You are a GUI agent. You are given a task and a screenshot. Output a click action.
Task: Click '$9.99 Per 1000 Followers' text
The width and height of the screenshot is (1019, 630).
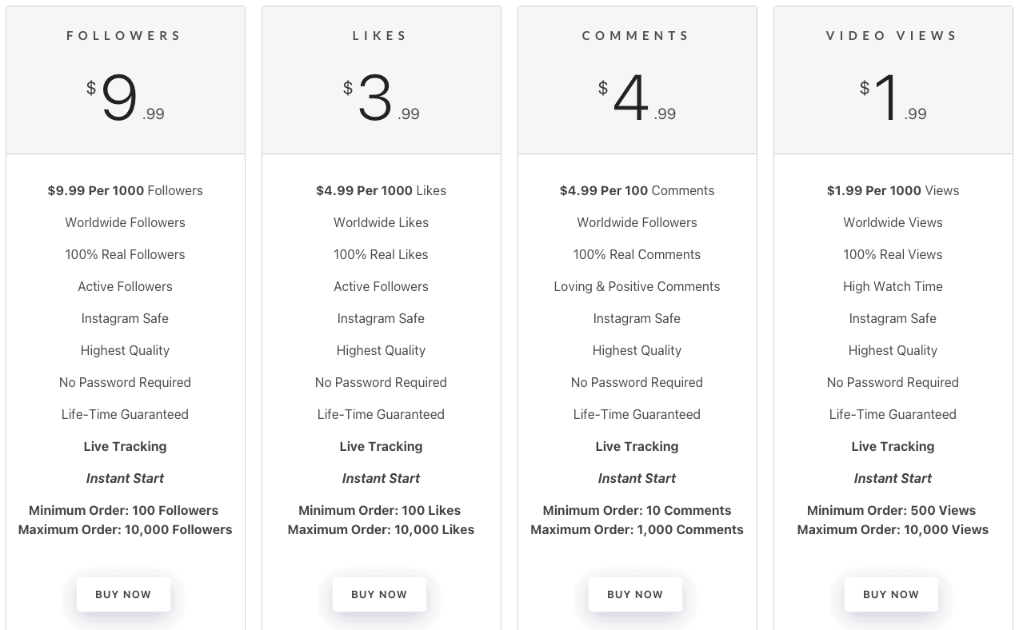[x=125, y=190]
